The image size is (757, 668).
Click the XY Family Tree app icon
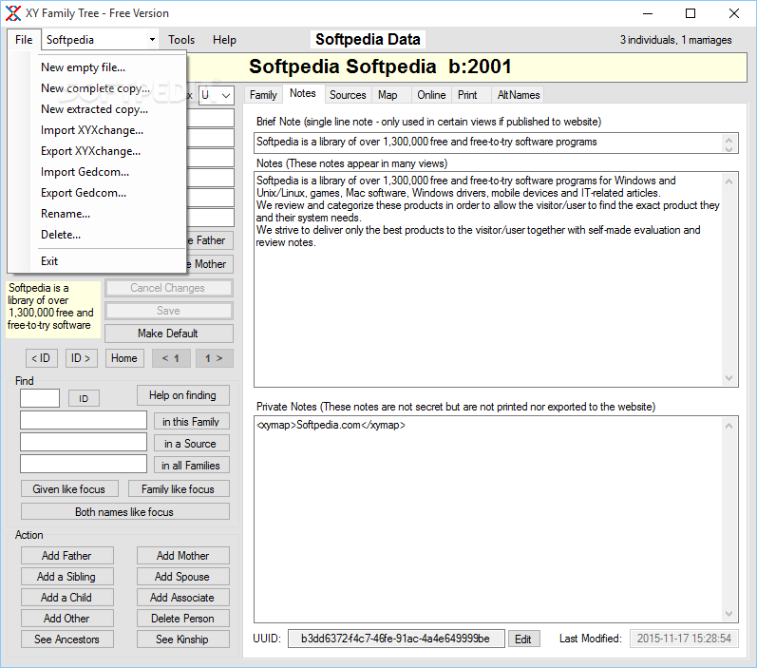(x=13, y=13)
